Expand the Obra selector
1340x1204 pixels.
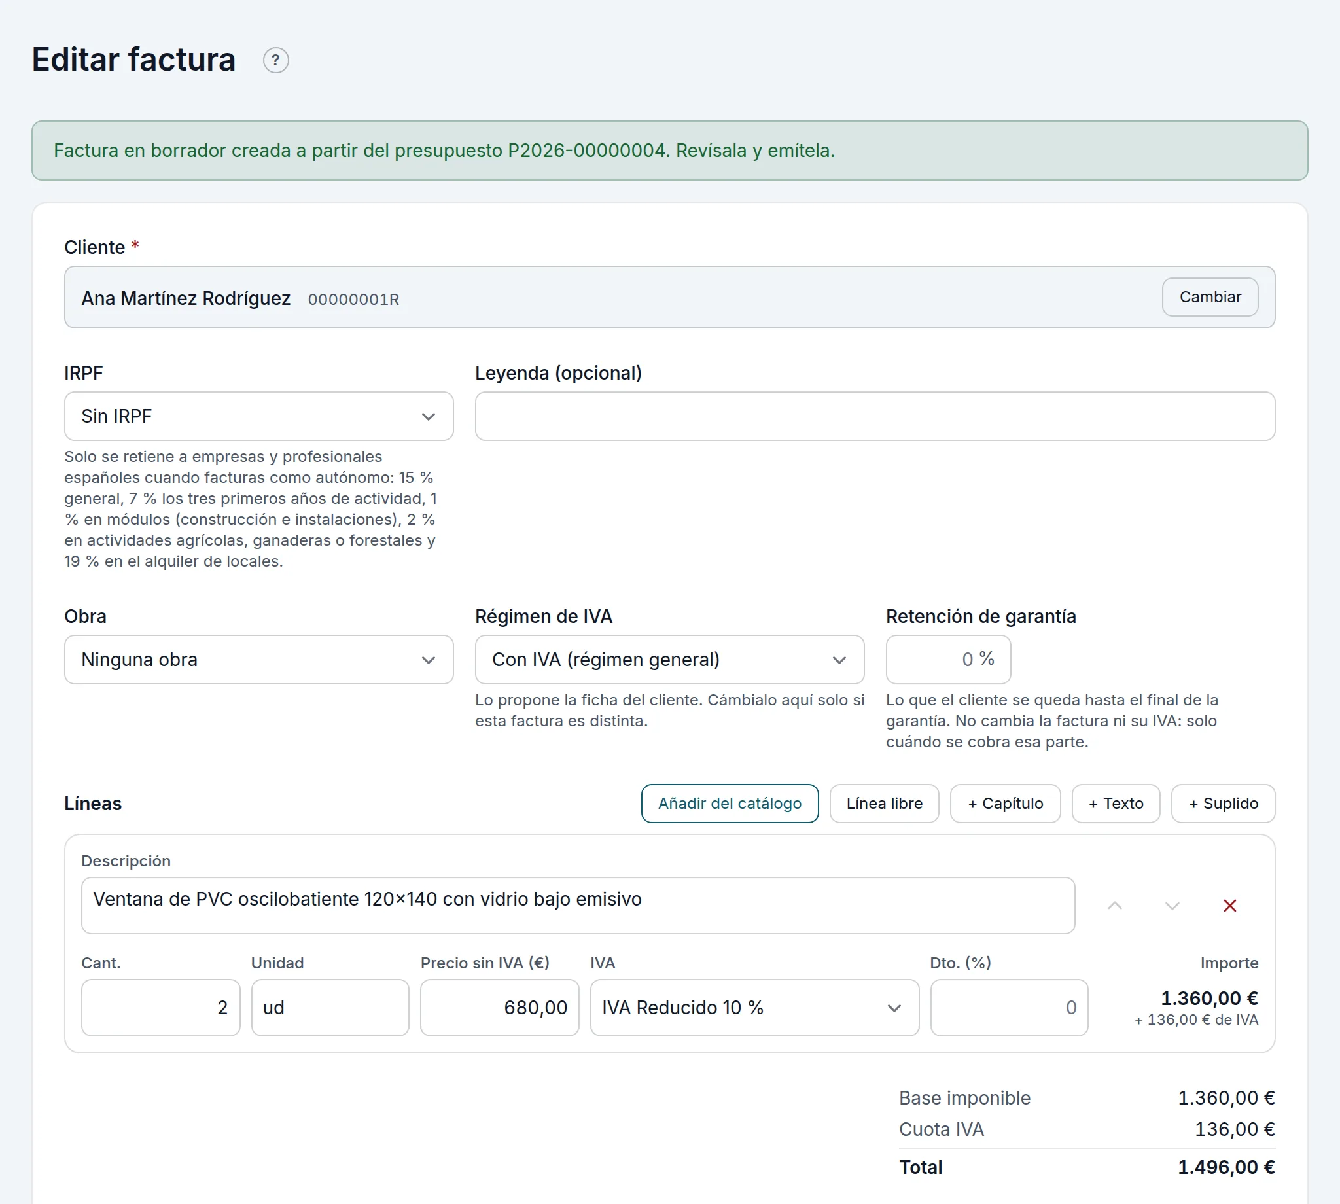pyautogui.click(x=258, y=660)
